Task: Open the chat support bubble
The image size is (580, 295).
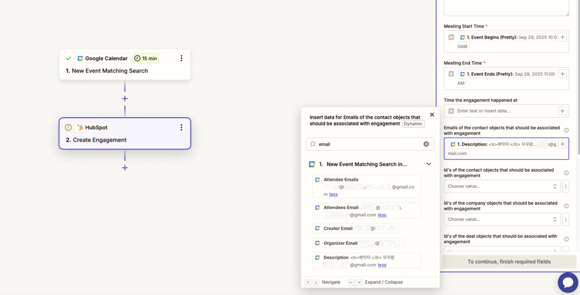Action: 568,282
